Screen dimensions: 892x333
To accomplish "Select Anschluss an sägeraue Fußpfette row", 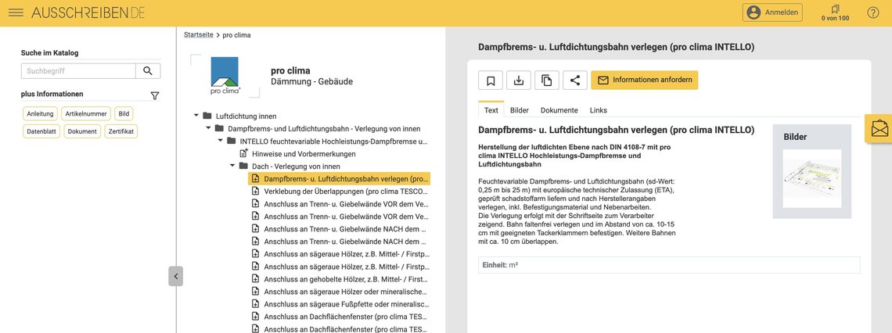I will click(x=340, y=304).
